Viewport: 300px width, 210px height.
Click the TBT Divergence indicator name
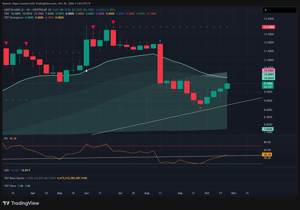coord(14,17)
